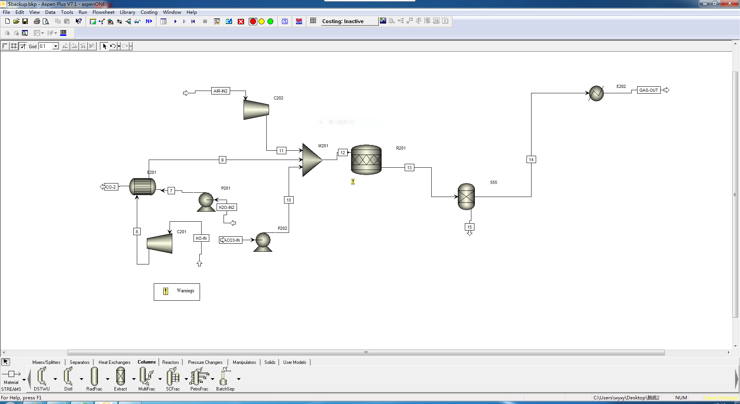Viewport: 740px width, 404px height.
Task: Click the Material STREAMS icon
Action: [x=11, y=374]
